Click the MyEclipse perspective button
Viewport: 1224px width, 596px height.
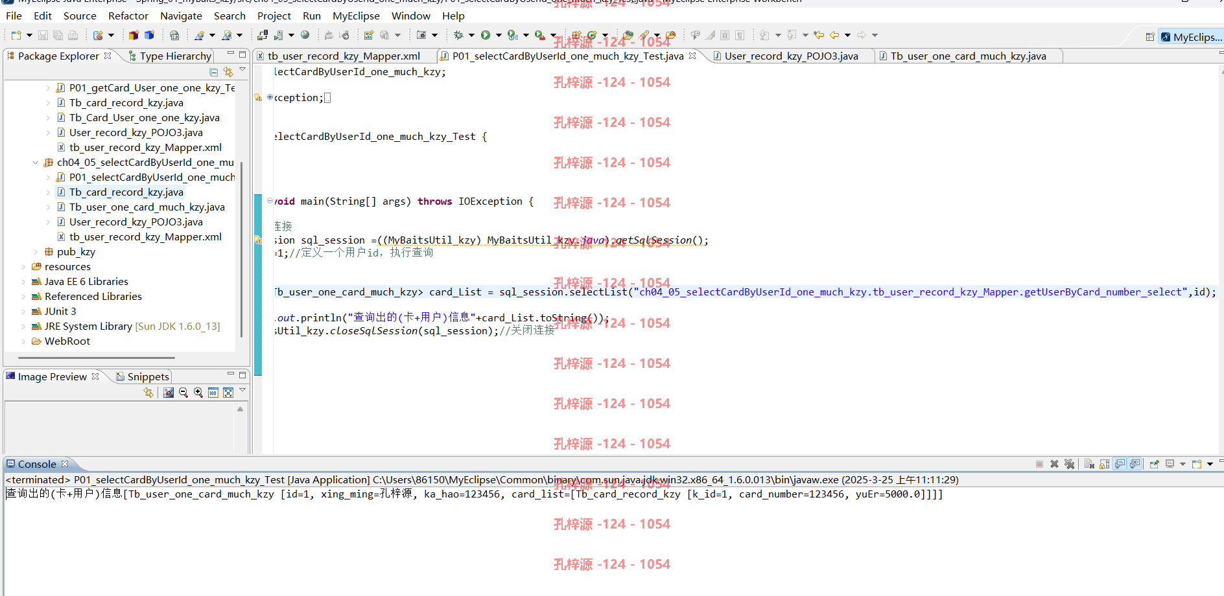pos(1191,37)
